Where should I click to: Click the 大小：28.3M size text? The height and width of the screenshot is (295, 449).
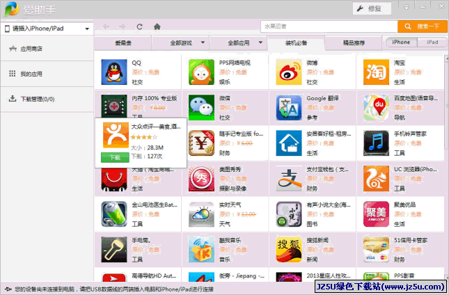147,147
